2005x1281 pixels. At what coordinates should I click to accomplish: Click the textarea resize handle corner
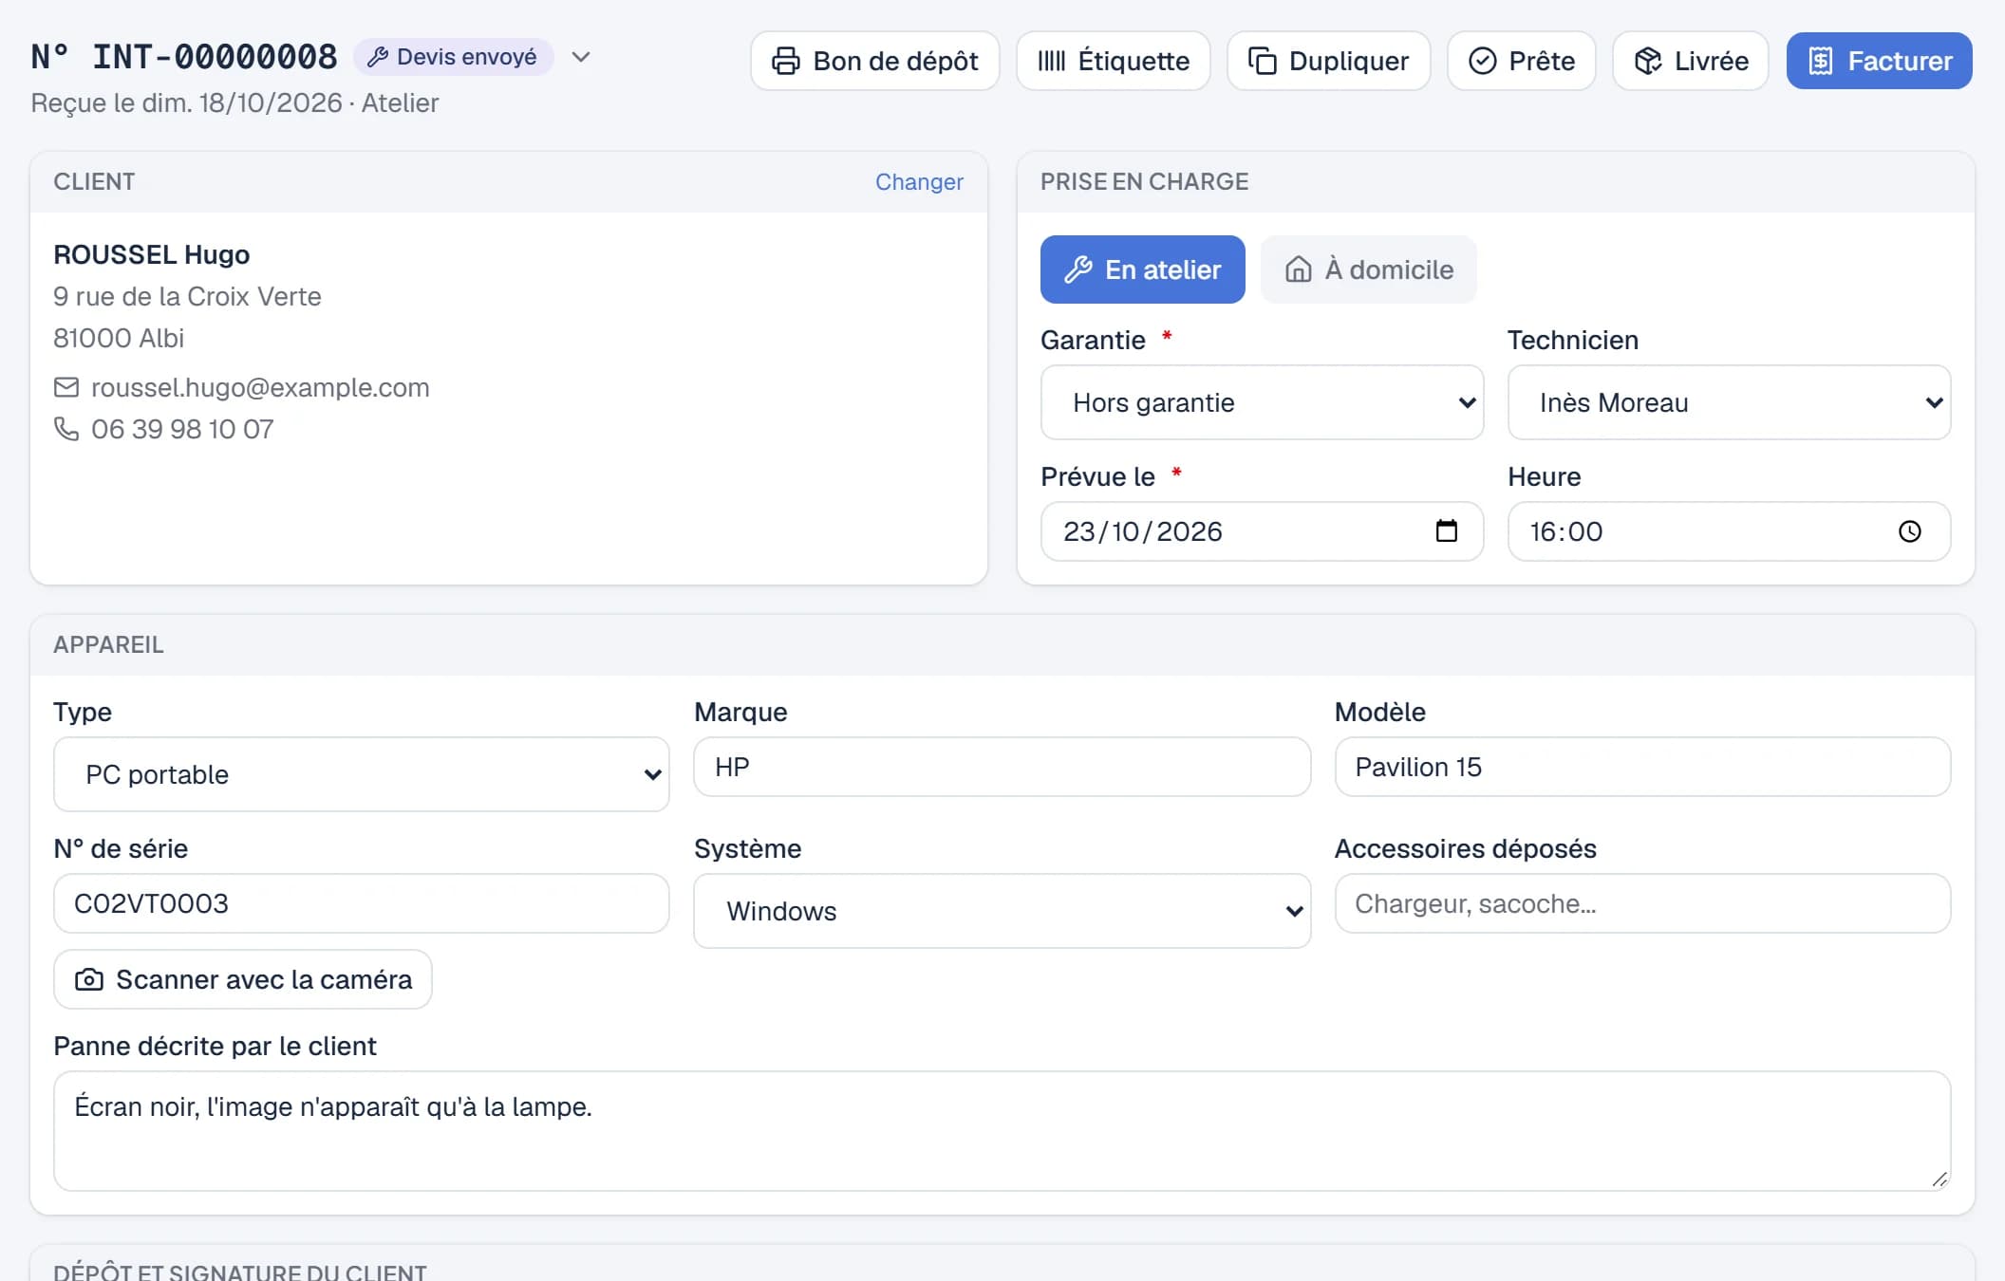[x=1939, y=1179]
